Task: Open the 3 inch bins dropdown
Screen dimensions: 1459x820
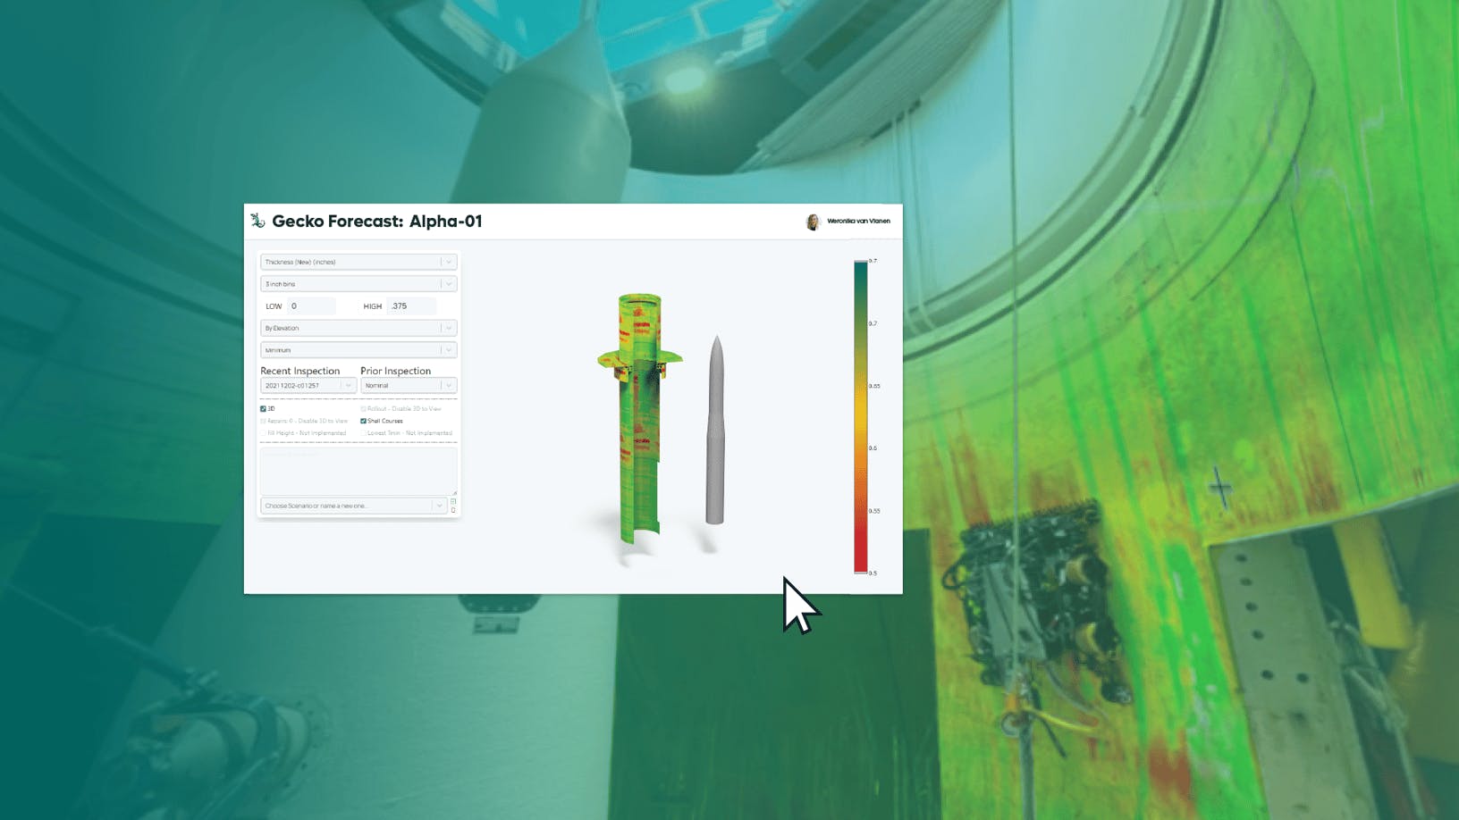Action: (358, 284)
